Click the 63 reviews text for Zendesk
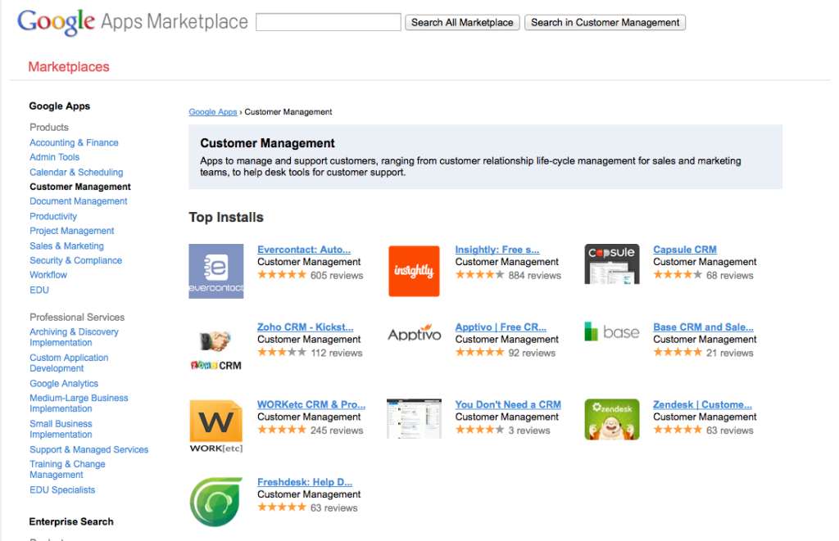This screenshot has width=839, height=541. (x=730, y=431)
